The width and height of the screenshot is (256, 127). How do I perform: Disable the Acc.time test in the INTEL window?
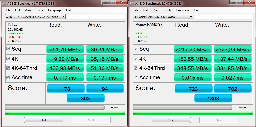pyautogui.click(x=8, y=77)
